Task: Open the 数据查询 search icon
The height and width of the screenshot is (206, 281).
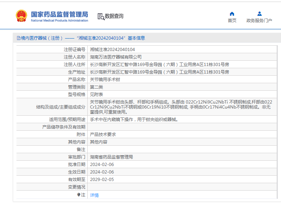Action: click(x=101, y=16)
